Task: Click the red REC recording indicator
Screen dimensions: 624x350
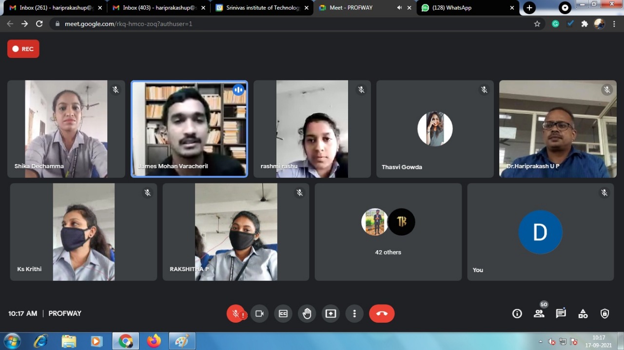Action: [x=23, y=49]
